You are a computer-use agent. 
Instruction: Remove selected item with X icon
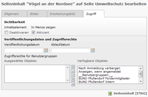click(73, 84)
